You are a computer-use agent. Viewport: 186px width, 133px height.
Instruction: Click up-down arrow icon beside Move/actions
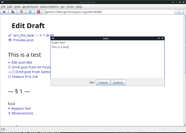(x=9, y=113)
